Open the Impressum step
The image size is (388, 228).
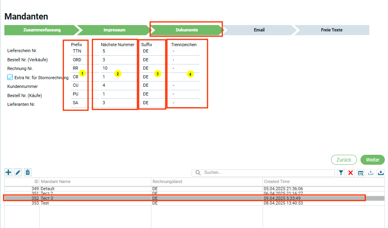pos(114,30)
